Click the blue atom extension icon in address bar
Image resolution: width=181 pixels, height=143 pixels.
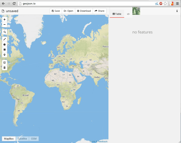(157, 4)
